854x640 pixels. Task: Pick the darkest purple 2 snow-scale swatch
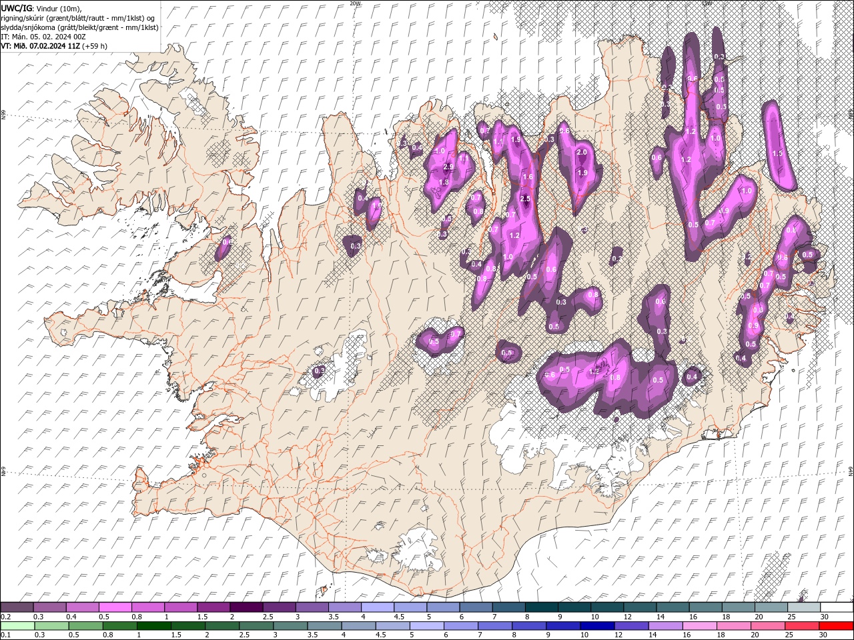(x=246, y=607)
